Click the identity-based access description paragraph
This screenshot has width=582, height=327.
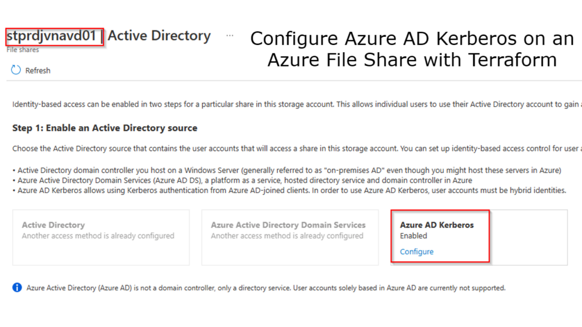[296, 104]
